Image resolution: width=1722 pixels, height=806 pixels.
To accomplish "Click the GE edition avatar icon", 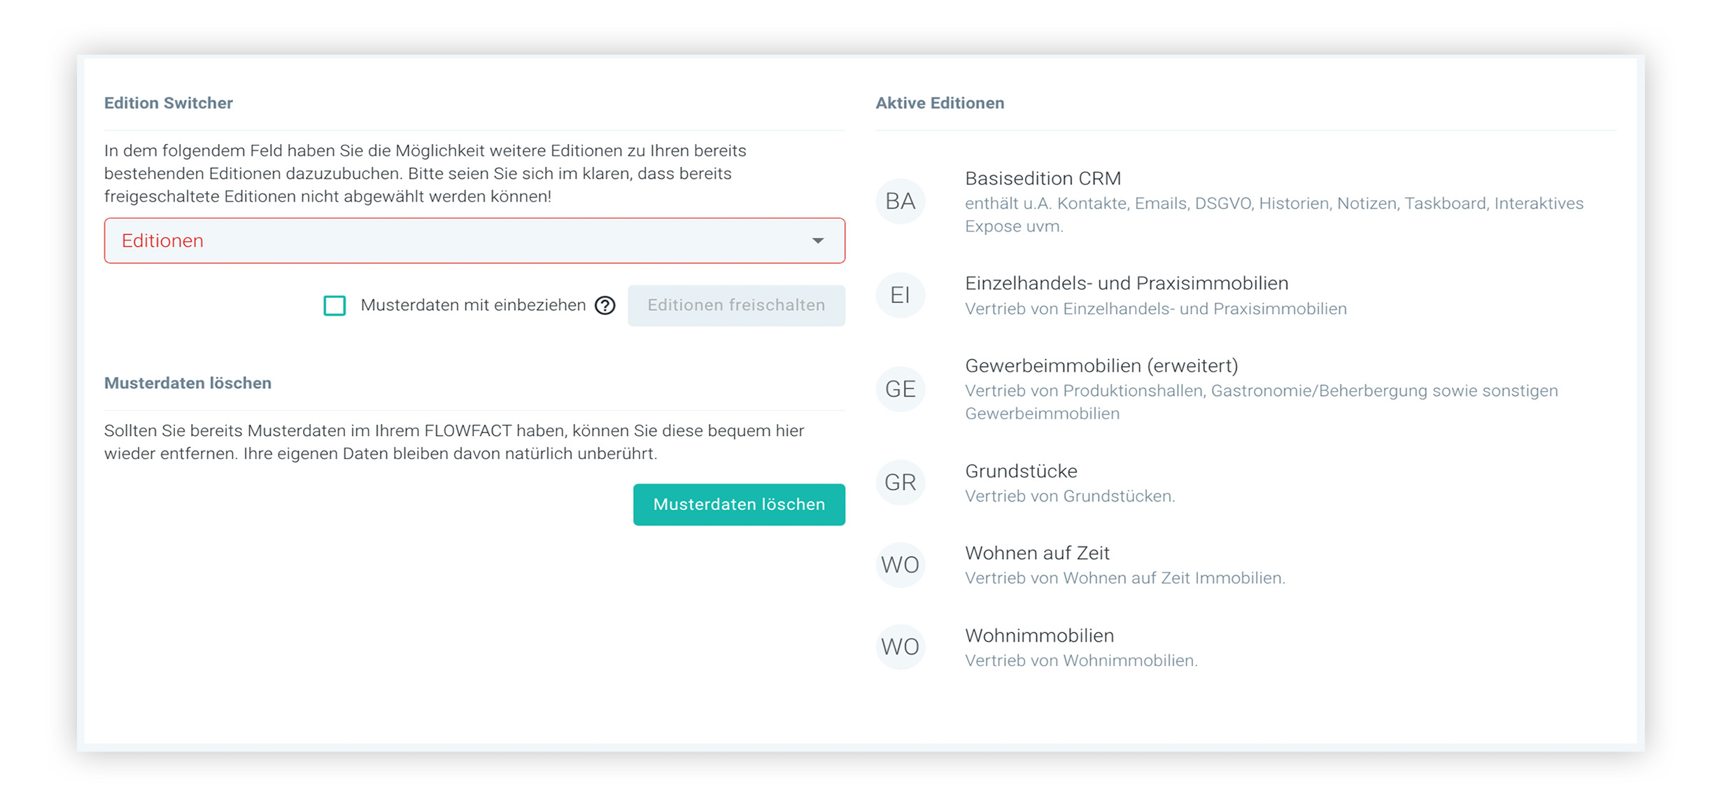I will pyautogui.click(x=901, y=389).
